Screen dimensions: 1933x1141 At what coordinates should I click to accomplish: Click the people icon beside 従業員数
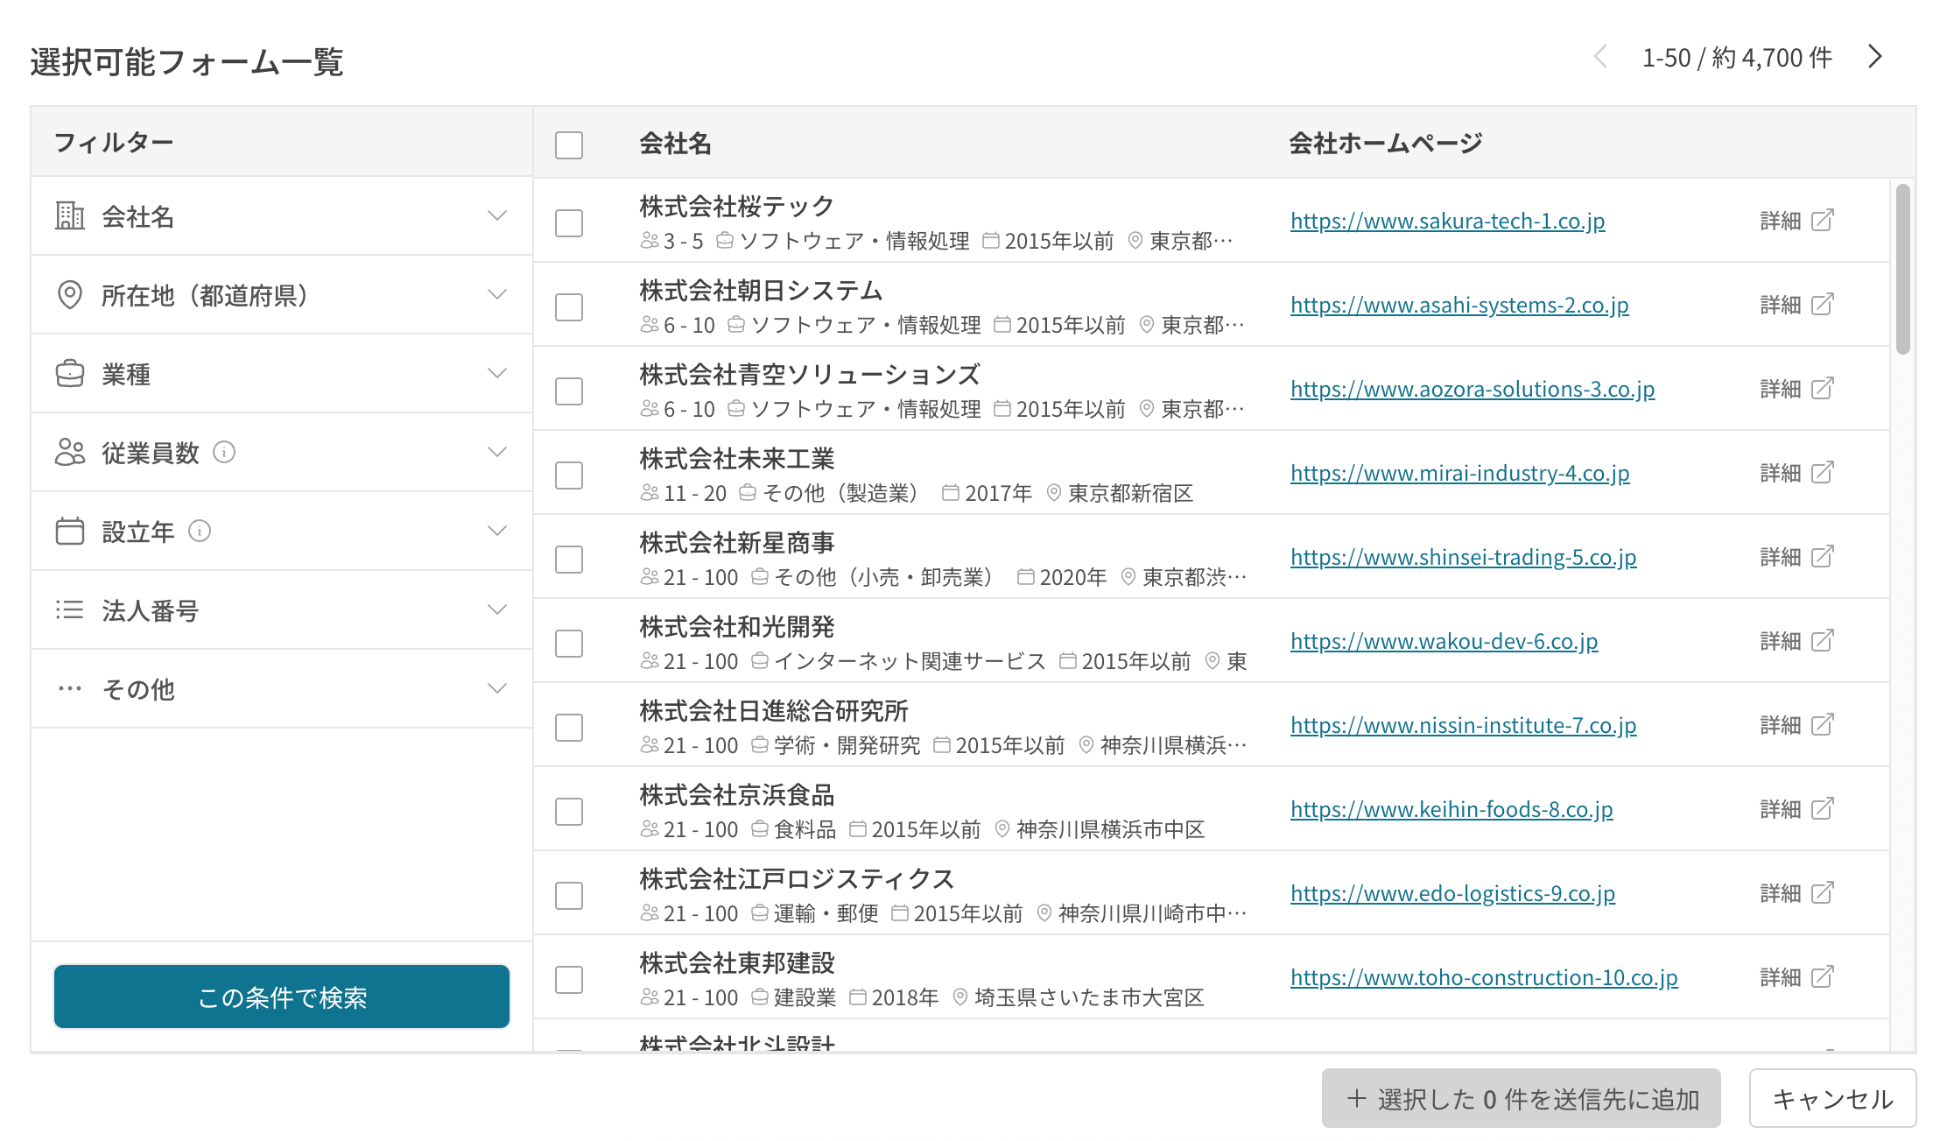click(x=71, y=453)
